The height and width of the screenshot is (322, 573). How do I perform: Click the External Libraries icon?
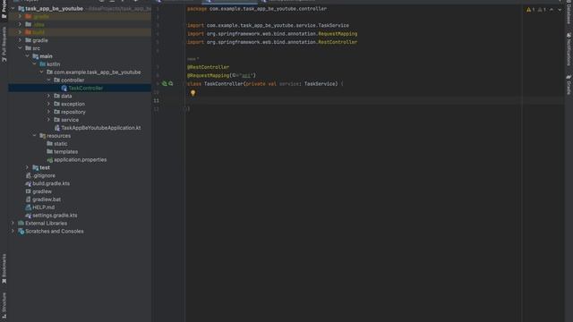click(x=21, y=224)
